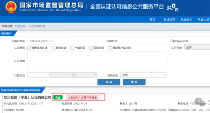Viewport: 210px width, 113px height.
Task: Check the 强制性产品认证 checkbox
Action: (x=110, y=48)
